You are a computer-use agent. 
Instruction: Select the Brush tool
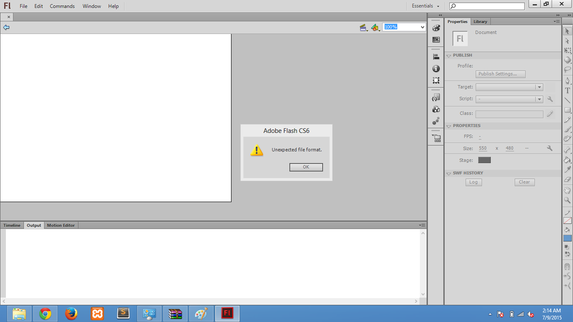click(x=567, y=130)
